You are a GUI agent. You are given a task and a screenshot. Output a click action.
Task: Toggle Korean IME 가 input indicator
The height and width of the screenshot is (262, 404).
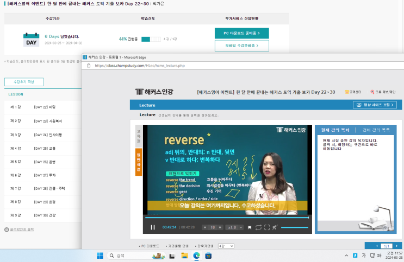[364, 255]
